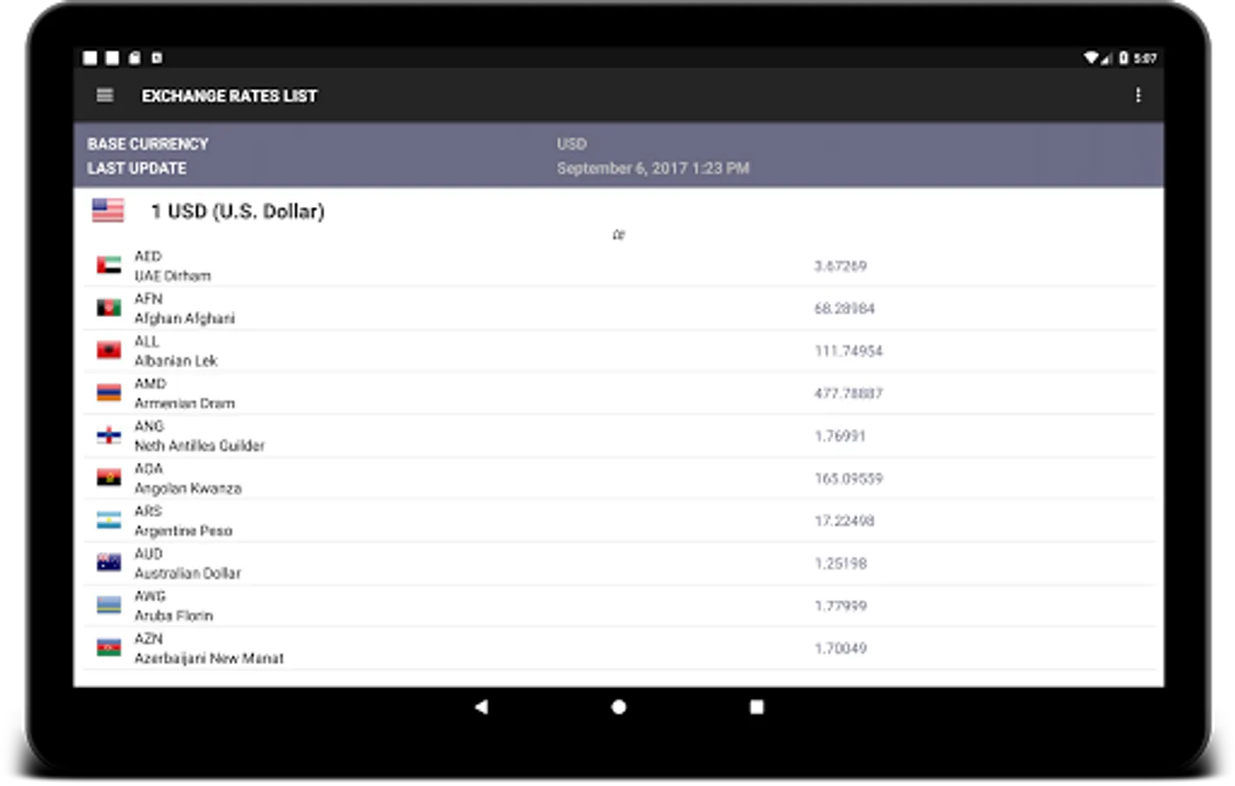This screenshot has width=1235, height=786.
Task: Tap the Base Currency label
Action: pyautogui.click(x=148, y=143)
